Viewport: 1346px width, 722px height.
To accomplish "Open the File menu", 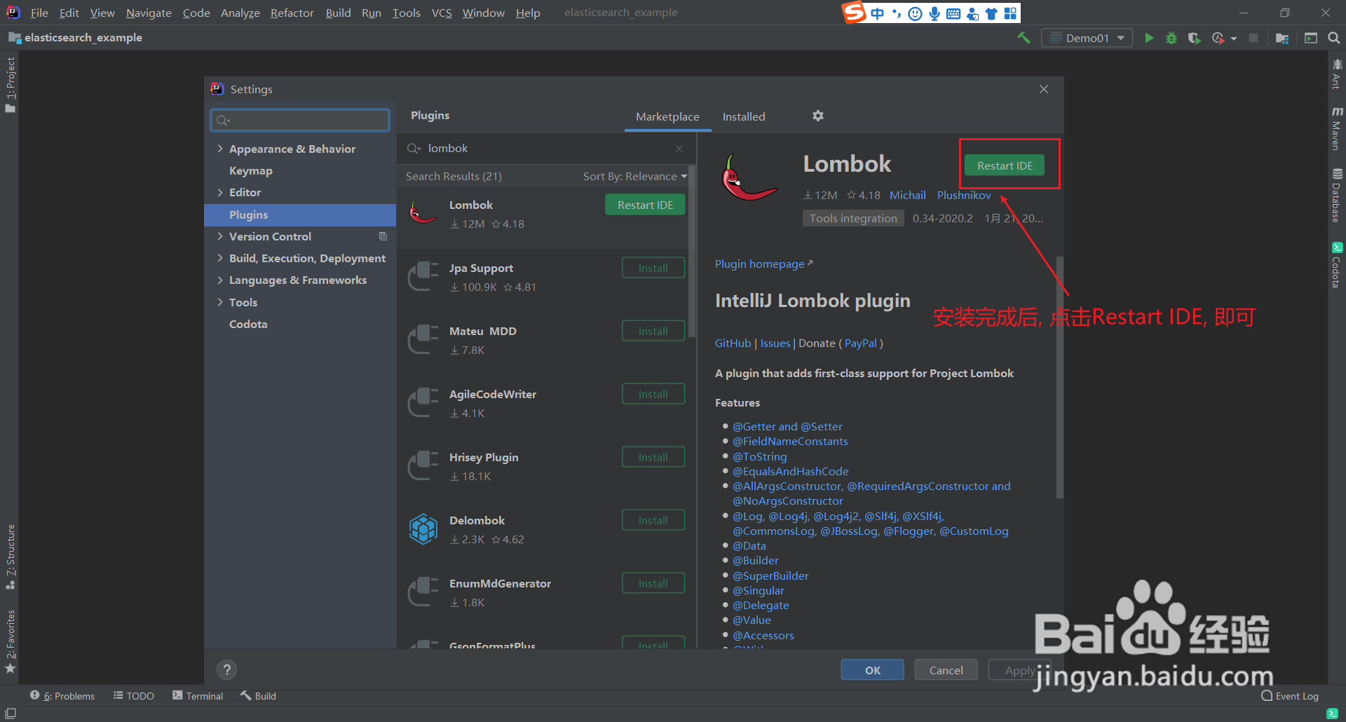I will tap(39, 13).
